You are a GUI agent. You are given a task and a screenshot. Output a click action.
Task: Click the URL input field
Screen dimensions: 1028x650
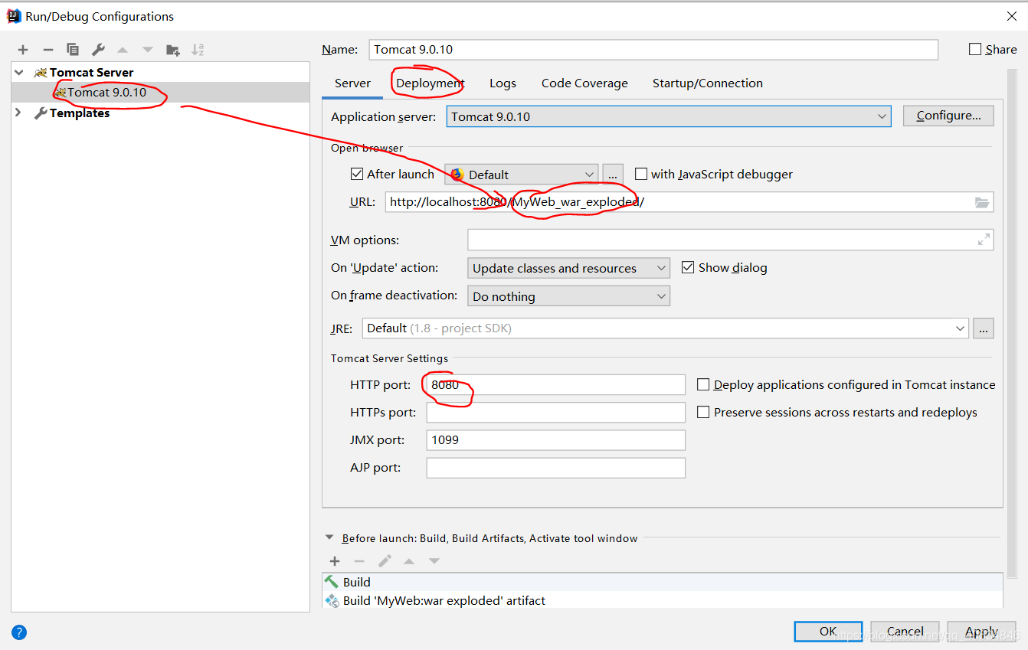tap(689, 202)
